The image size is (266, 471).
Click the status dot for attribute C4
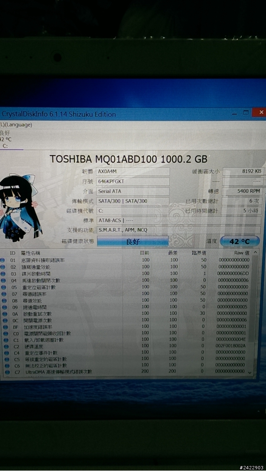(6, 353)
